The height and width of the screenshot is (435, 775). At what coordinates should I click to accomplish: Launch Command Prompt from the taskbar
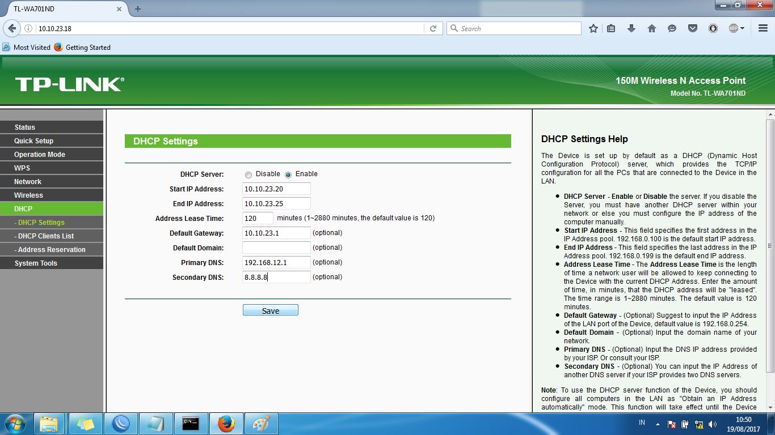[191, 423]
